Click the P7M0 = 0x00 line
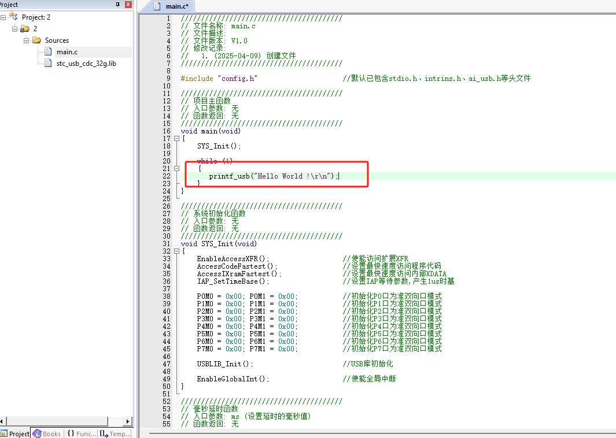The image size is (616, 438). (247, 349)
